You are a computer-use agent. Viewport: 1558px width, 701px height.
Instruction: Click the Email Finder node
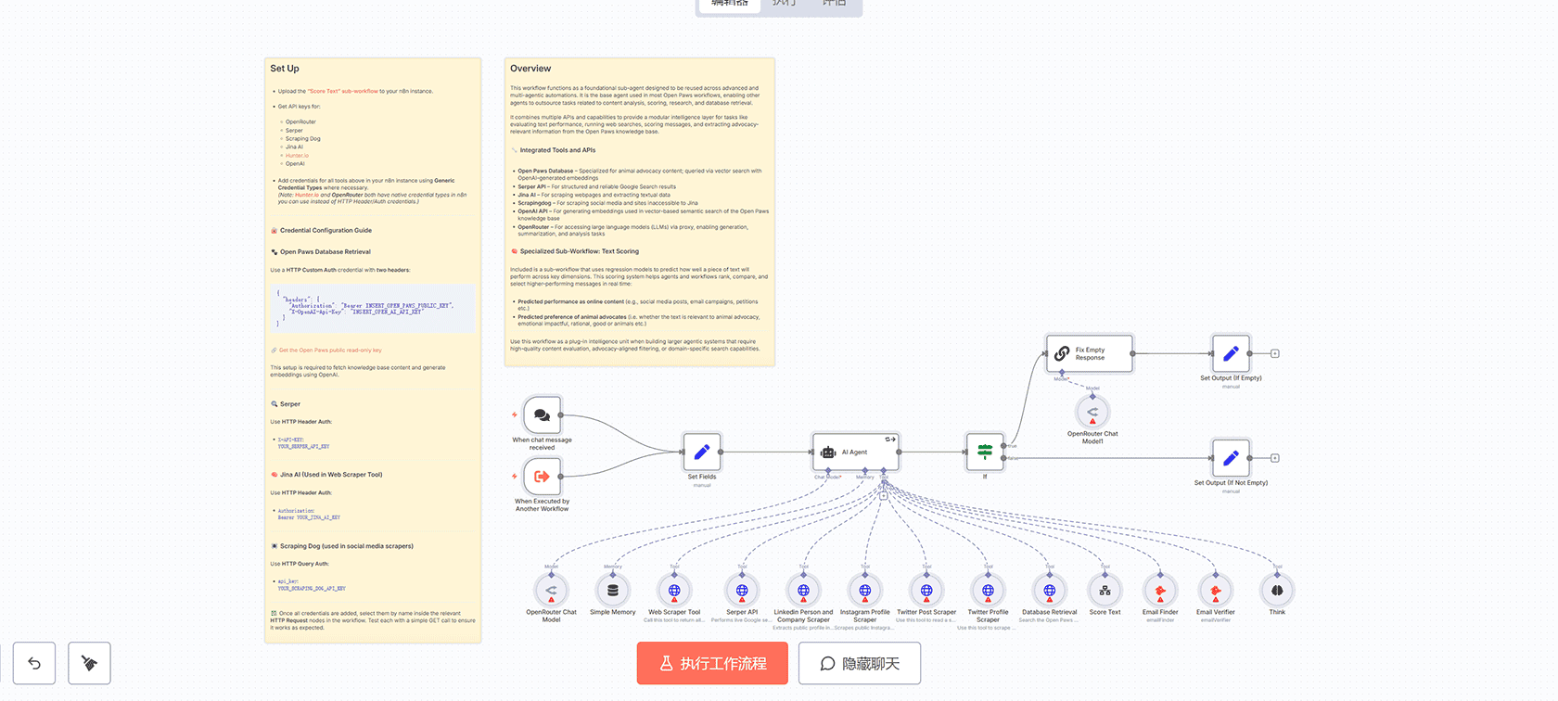pyautogui.click(x=1160, y=591)
